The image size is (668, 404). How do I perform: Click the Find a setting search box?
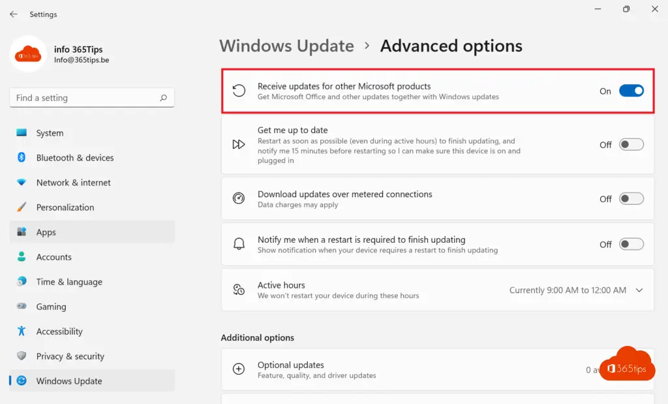coord(85,98)
